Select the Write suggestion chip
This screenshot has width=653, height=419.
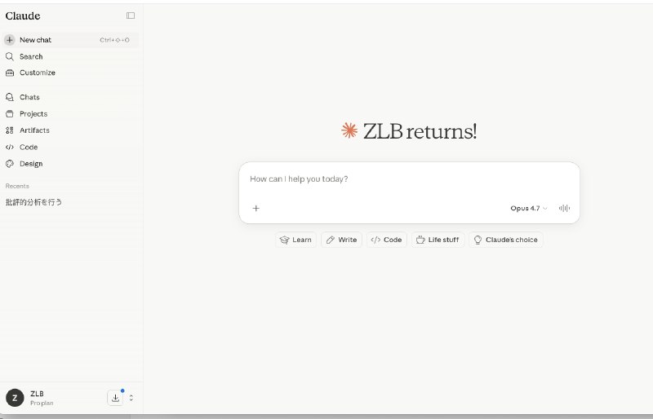point(341,240)
